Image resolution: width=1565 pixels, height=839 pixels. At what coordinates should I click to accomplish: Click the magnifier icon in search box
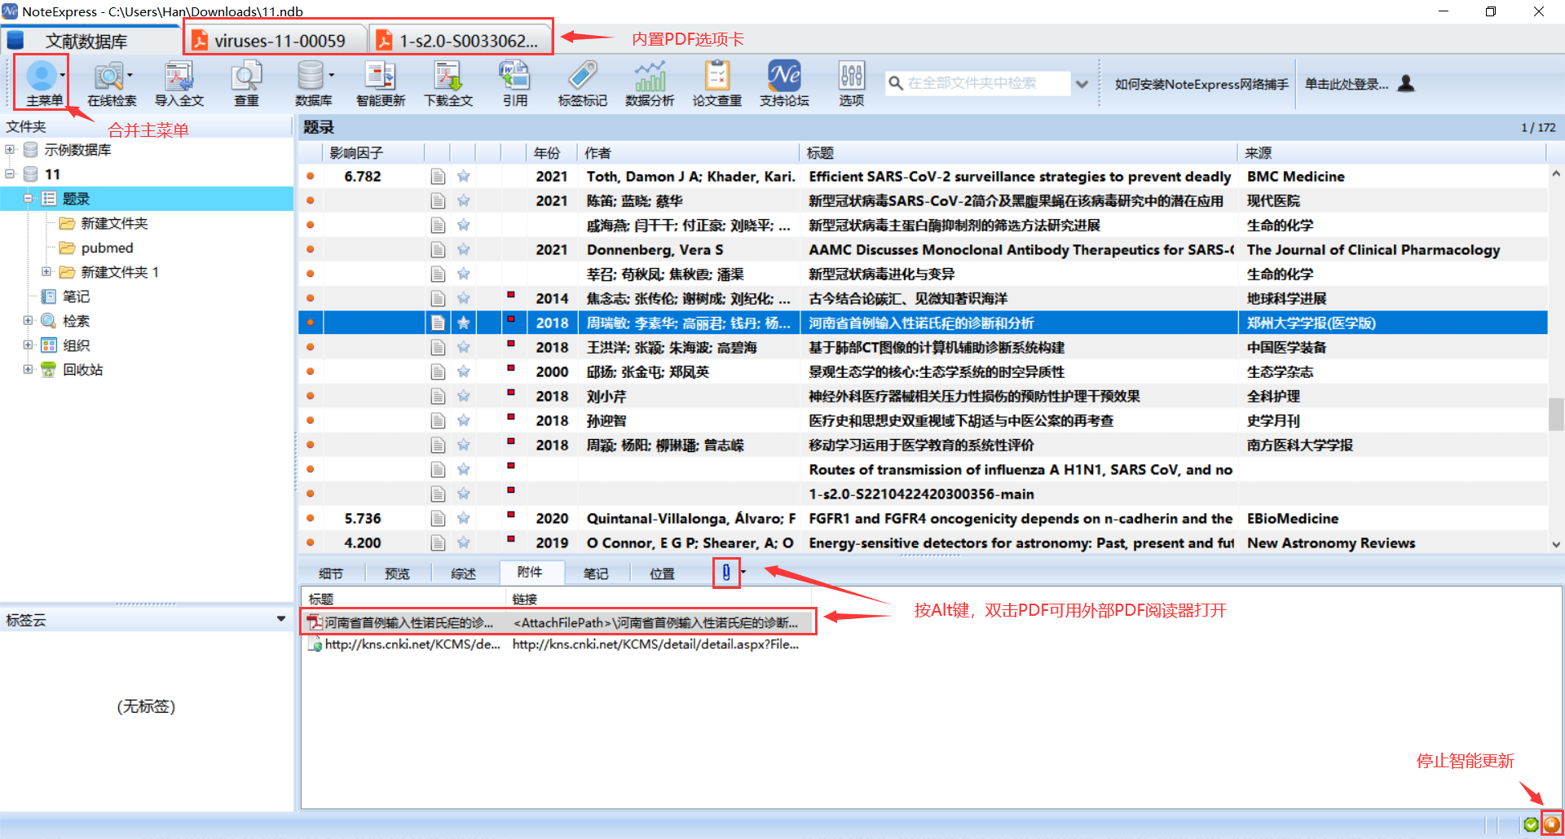point(896,83)
